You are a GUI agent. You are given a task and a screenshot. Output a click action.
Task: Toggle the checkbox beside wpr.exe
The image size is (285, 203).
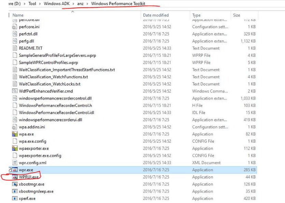10,170
